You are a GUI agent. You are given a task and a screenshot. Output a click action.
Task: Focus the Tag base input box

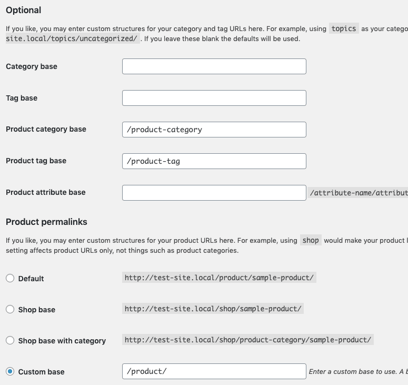214,98
